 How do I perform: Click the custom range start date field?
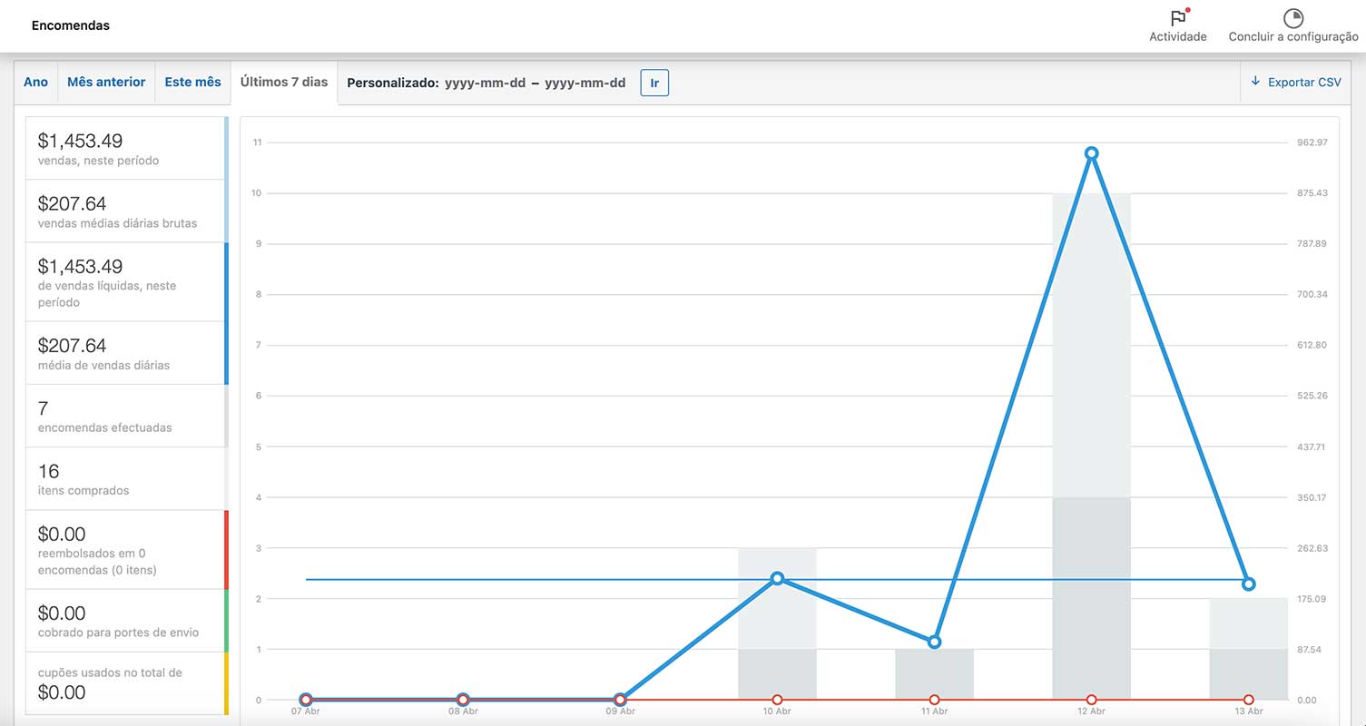[x=485, y=83]
